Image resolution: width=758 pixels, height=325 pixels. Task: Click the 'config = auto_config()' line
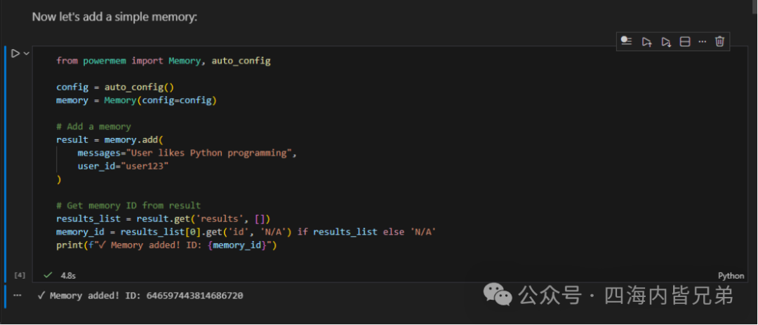coord(115,88)
